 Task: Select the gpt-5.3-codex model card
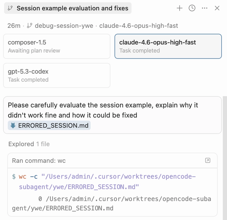tap(56, 75)
